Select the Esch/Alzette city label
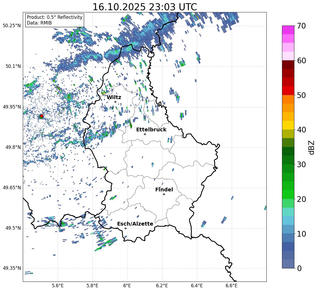 135,224
